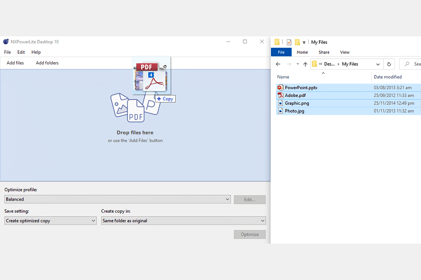The height and width of the screenshot is (280, 421).
Task: Go up one folder level
Action: click(x=305, y=64)
